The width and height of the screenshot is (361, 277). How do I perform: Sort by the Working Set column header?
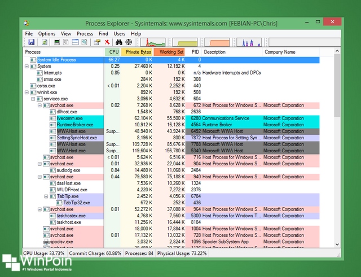click(169, 52)
